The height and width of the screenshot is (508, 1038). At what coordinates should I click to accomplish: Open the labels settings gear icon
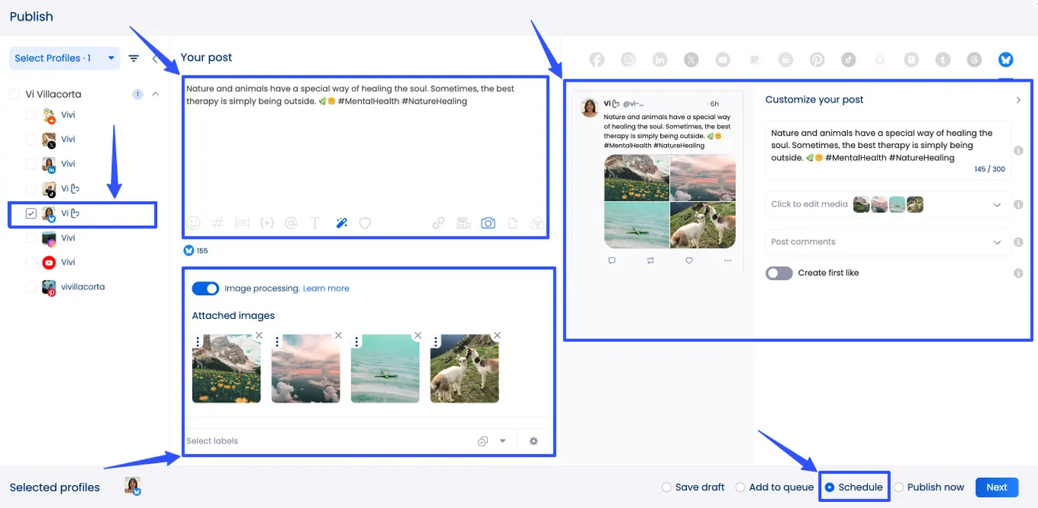(x=534, y=441)
